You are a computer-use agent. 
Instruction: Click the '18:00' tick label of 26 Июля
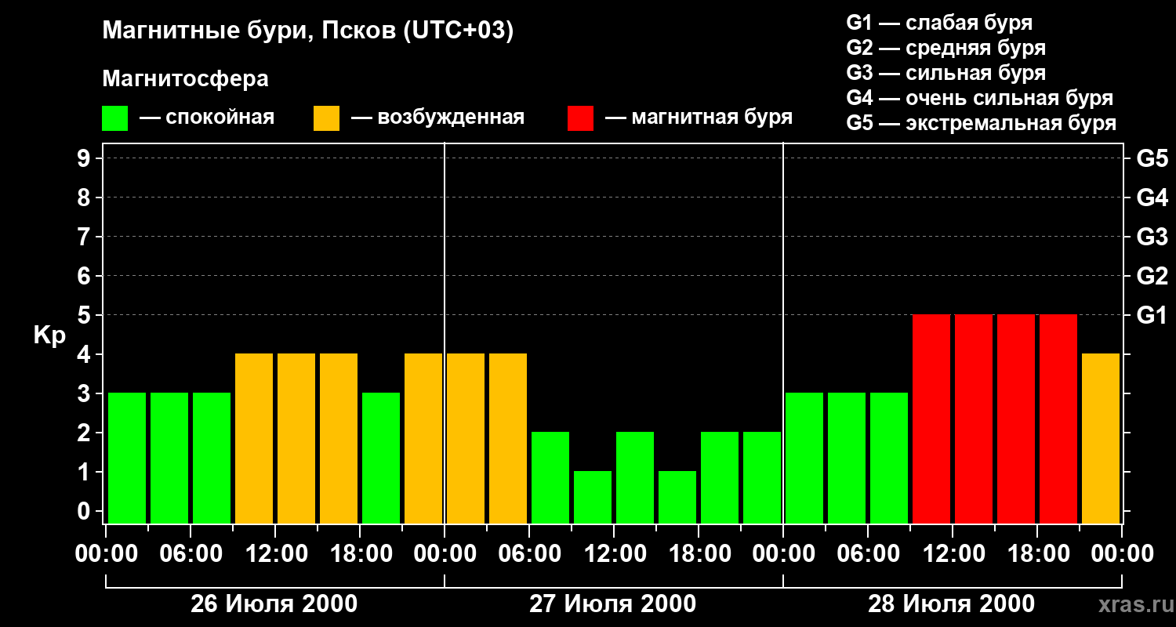[360, 554]
